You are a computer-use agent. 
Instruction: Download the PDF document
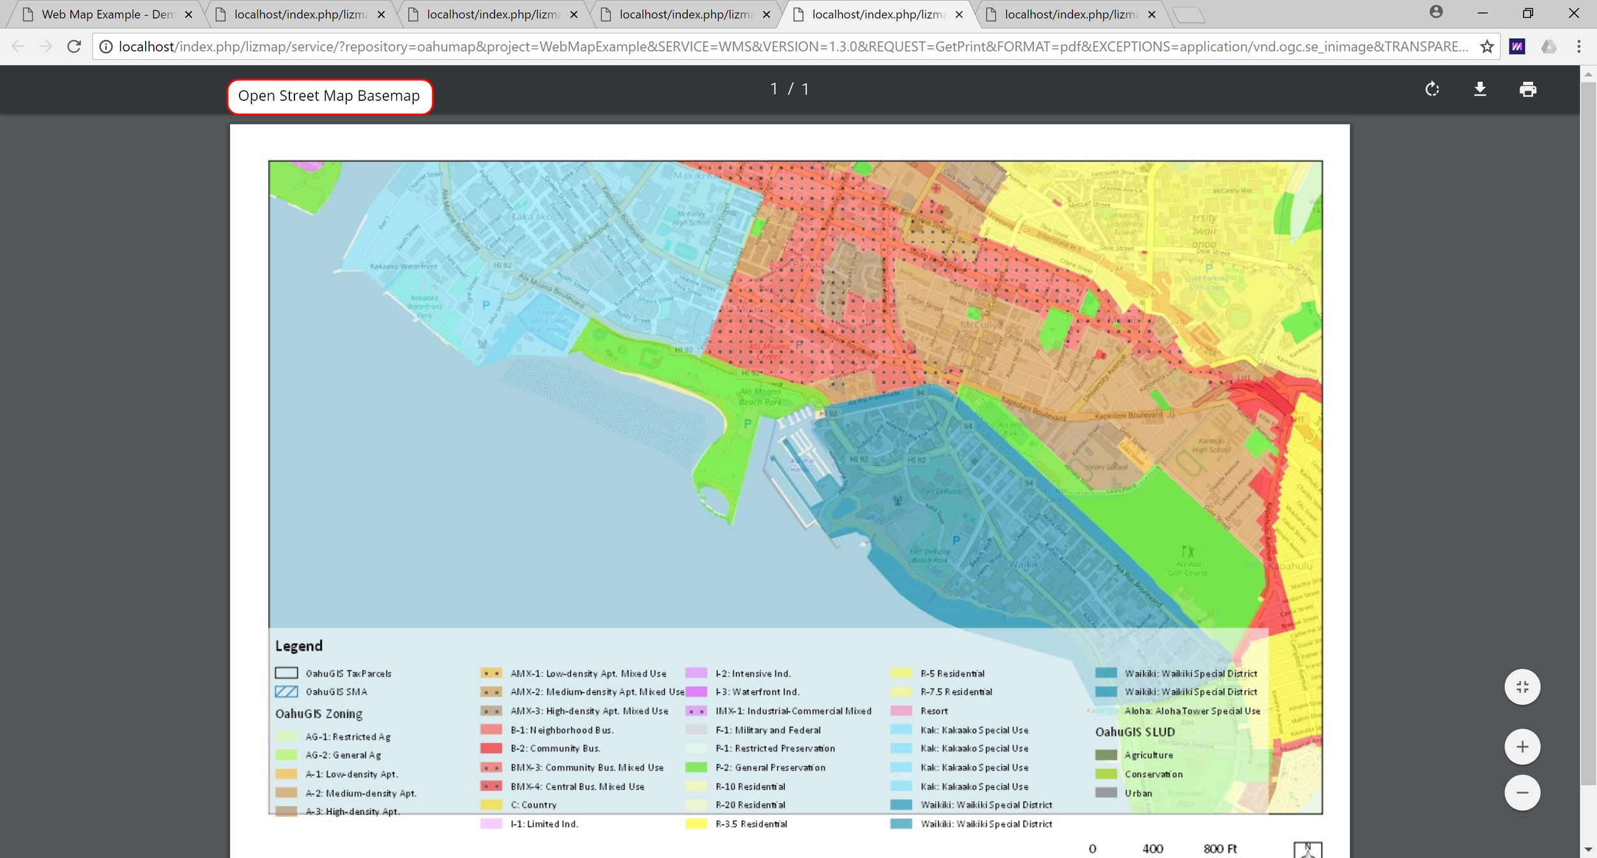[x=1480, y=89]
